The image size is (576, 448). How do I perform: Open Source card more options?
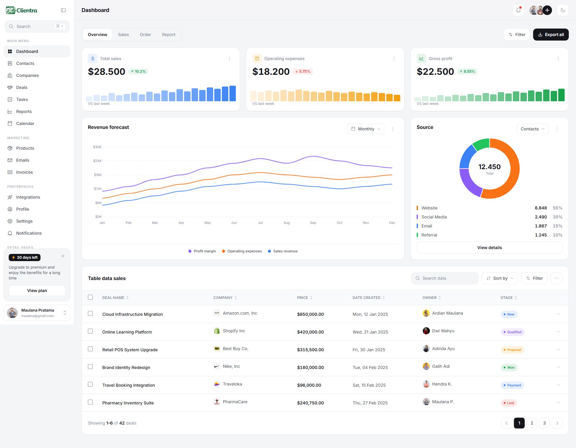[557, 129]
